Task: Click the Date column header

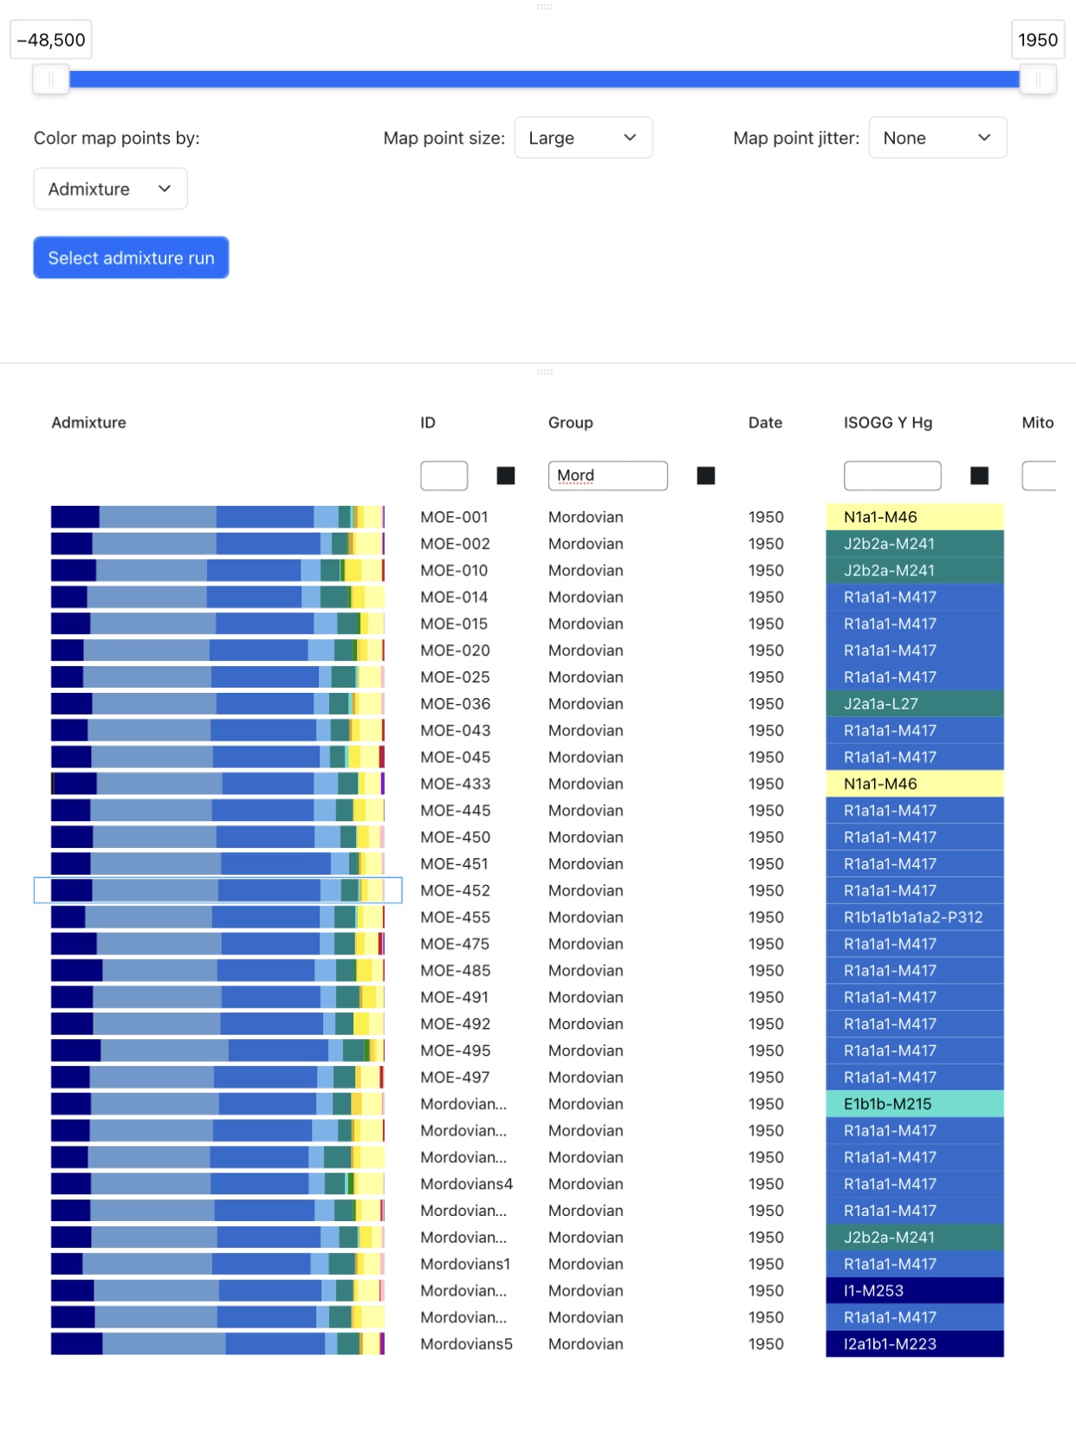Action: (x=765, y=423)
